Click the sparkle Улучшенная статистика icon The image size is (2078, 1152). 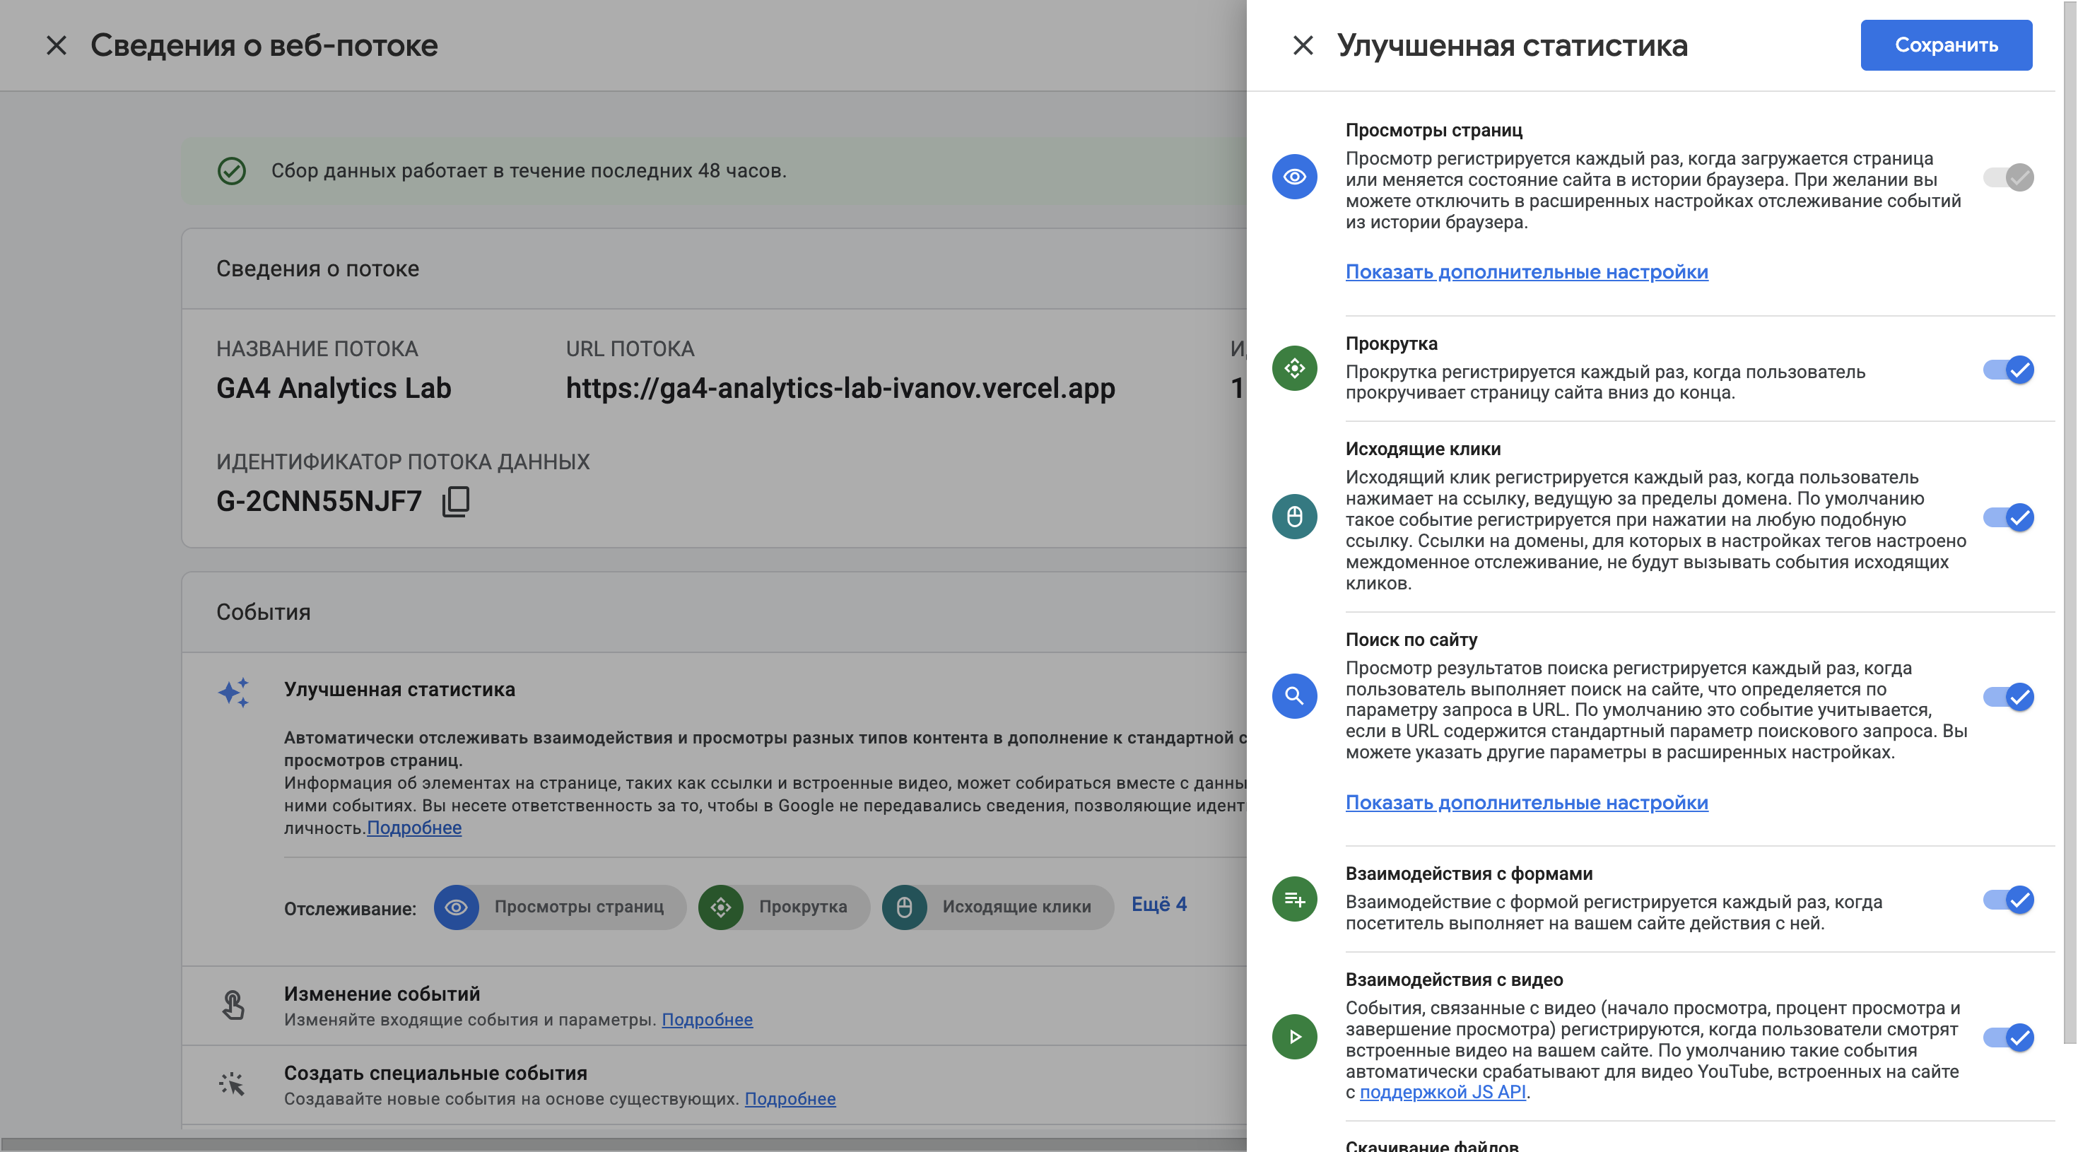coord(233,693)
